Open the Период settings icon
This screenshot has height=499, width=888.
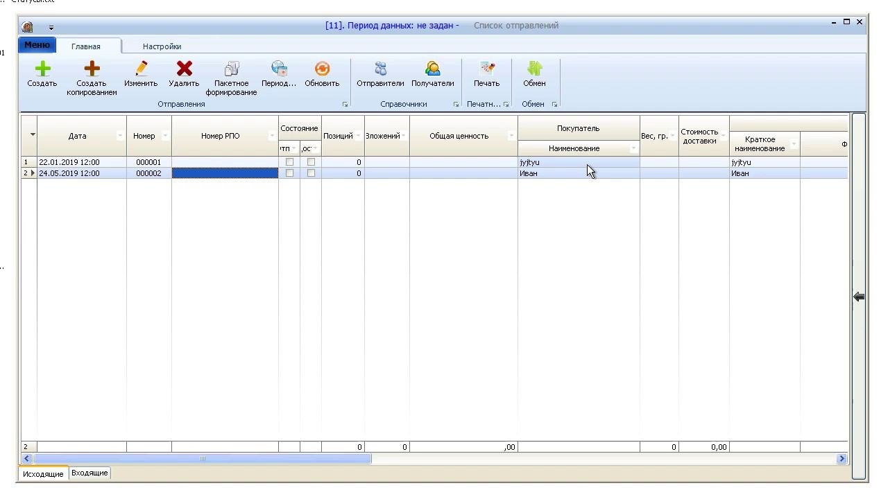click(x=279, y=69)
